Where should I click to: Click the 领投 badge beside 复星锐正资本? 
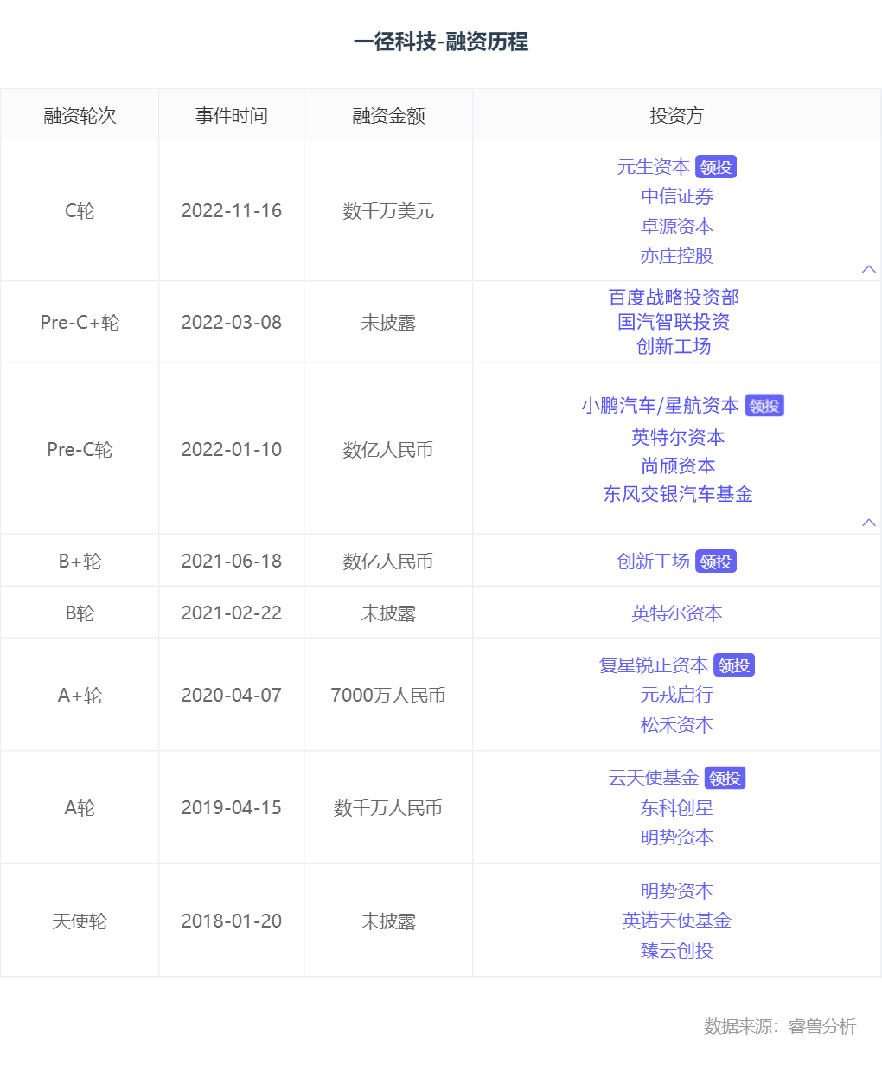pyautogui.click(x=734, y=665)
